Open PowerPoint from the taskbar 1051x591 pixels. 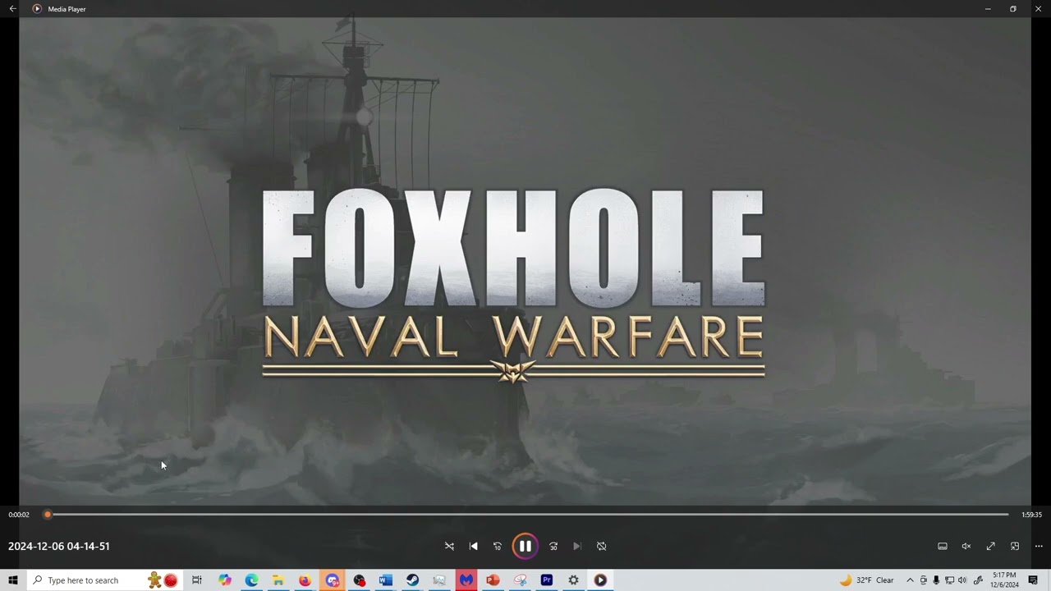pyautogui.click(x=493, y=580)
